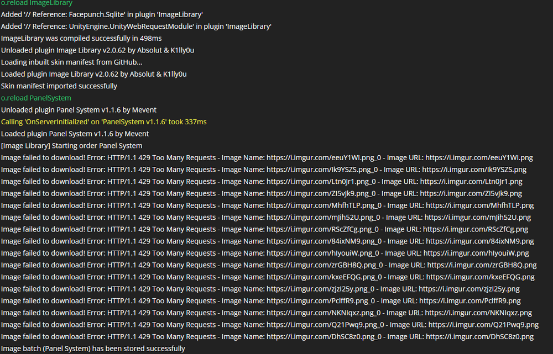Click the 'o.reload PanelSystem' command line
This screenshot has width=553, height=354.
(36, 98)
